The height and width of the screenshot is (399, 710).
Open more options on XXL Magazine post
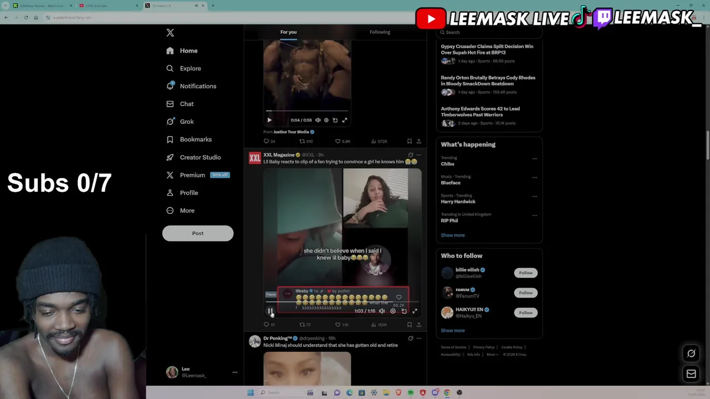pos(419,155)
